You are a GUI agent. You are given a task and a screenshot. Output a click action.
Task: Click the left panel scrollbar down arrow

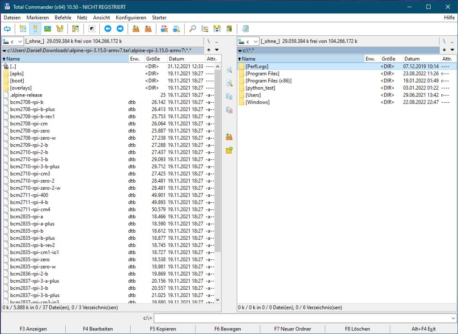(x=218, y=300)
